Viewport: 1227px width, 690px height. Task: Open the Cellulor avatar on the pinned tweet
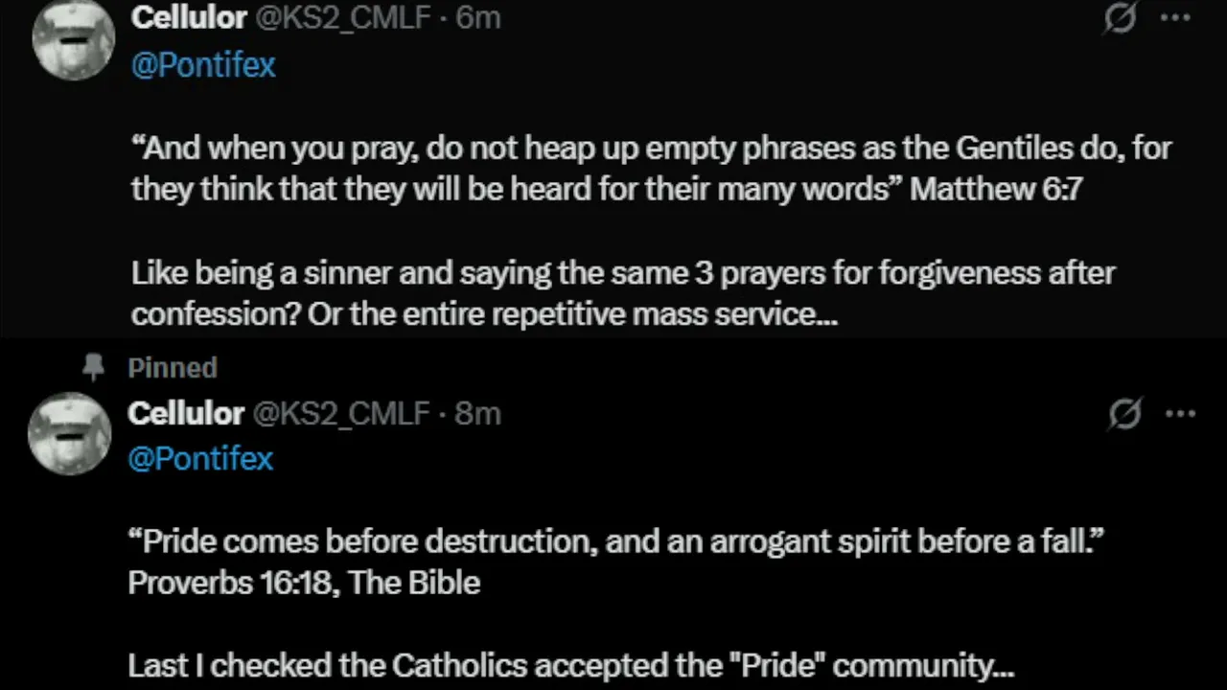[x=69, y=433]
